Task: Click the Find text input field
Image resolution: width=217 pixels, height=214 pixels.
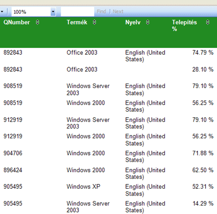Action: 77,12
